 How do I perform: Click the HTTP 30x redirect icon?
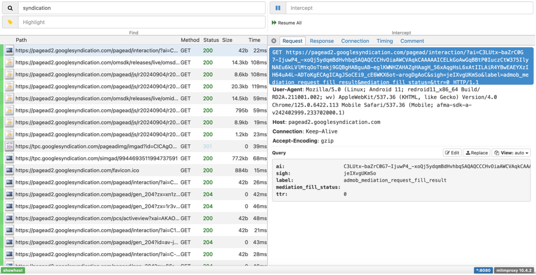click(9, 146)
